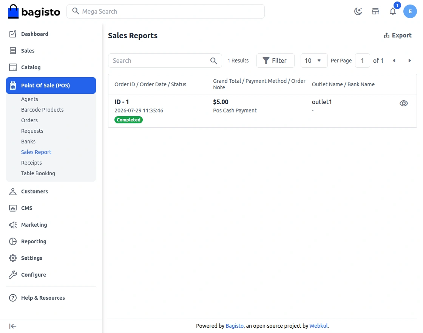This screenshot has width=423, height=333.
Task: Open Requests submenu
Action: coord(32,131)
